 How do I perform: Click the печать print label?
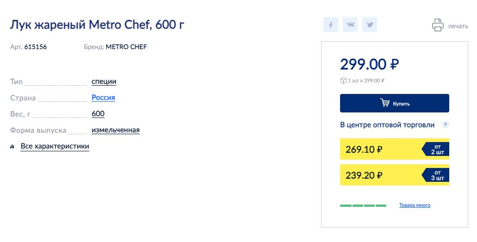coord(458,26)
